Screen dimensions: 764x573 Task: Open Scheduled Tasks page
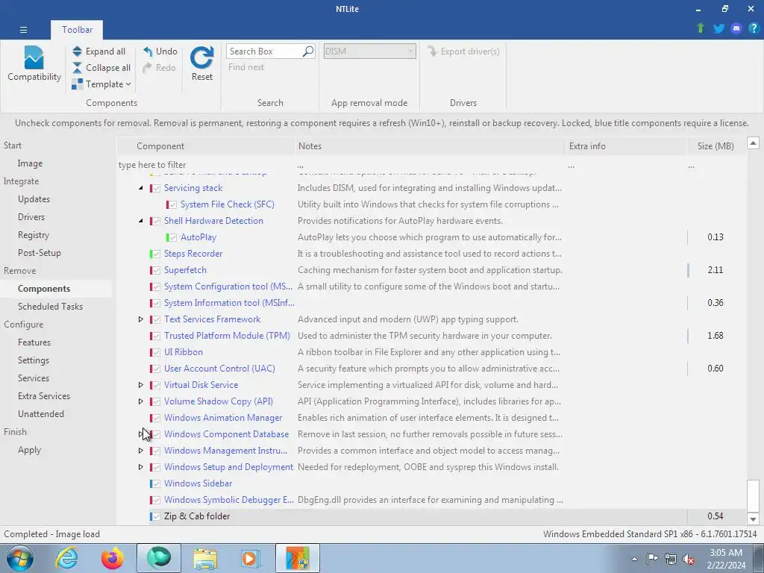[50, 307]
